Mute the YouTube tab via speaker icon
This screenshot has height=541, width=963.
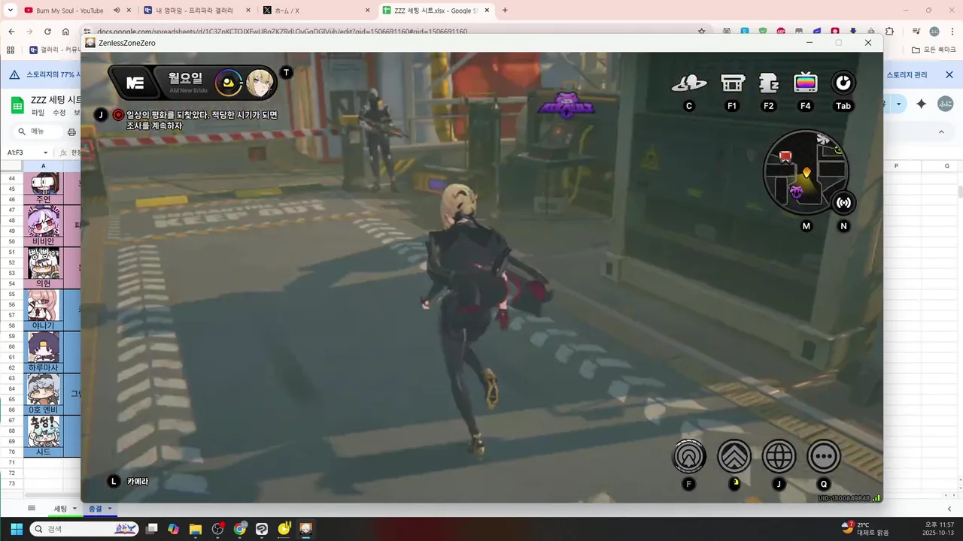117,11
